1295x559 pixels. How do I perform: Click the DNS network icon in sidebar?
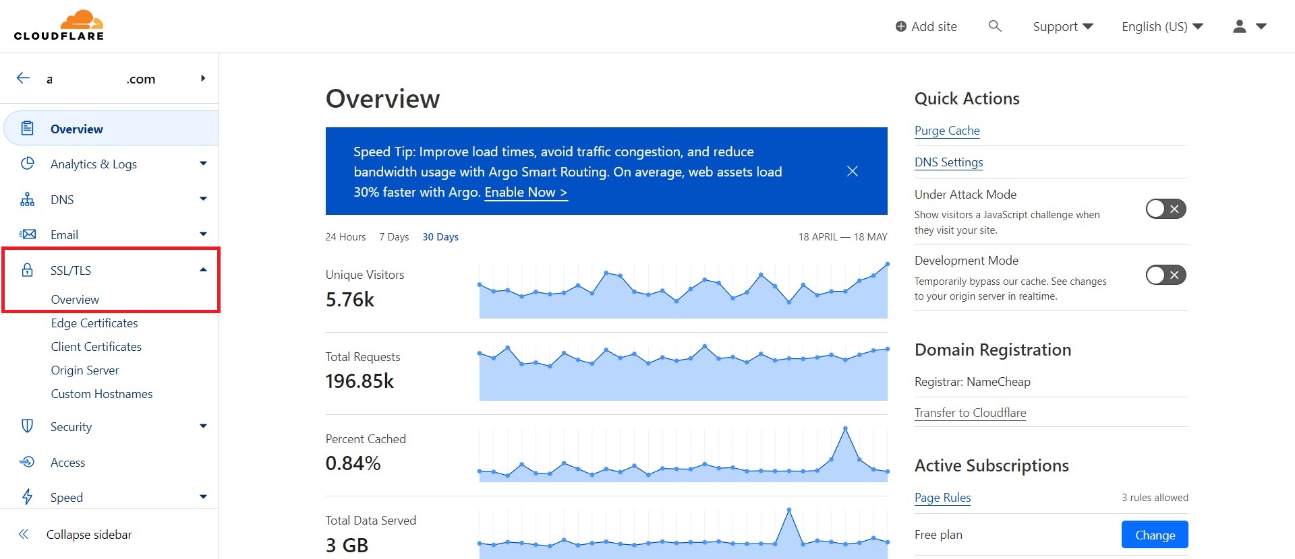(27, 199)
